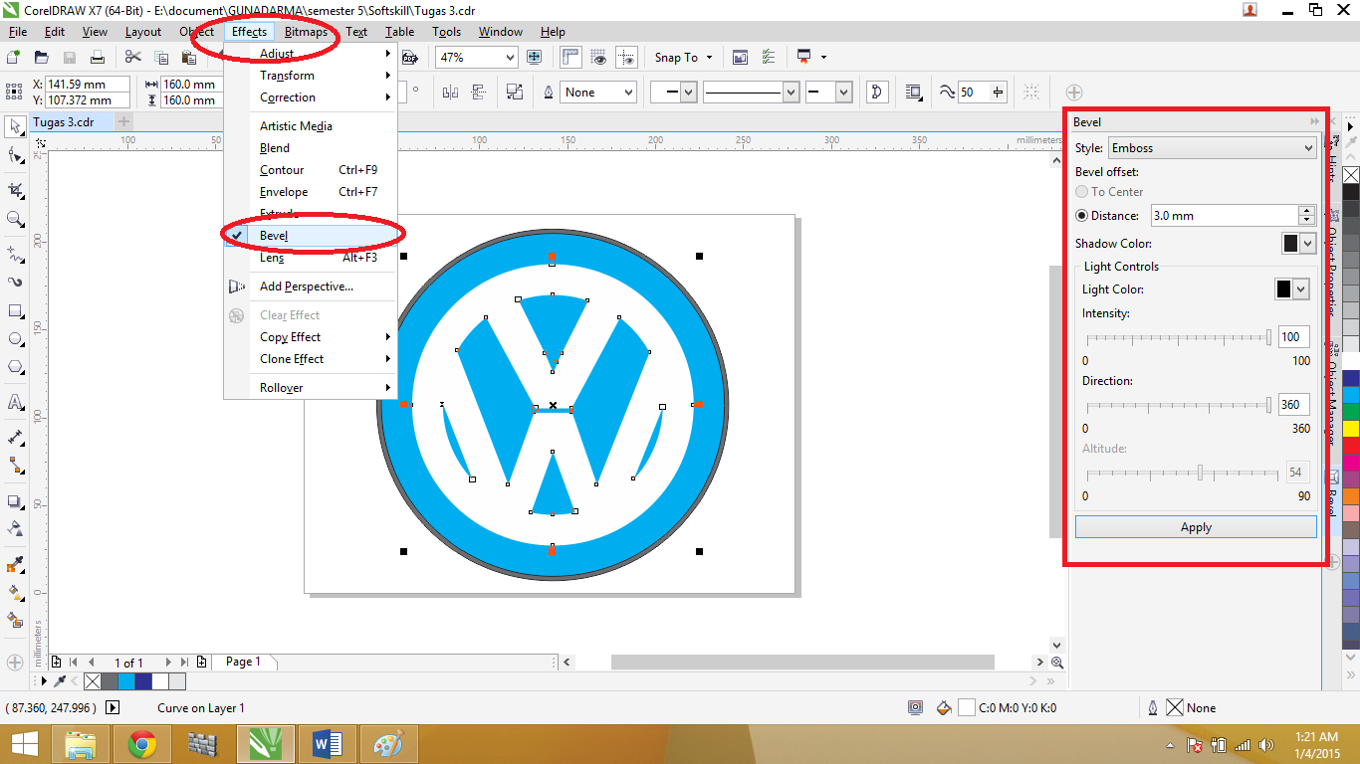Image resolution: width=1360 pixels, height=764 pixels.
Task: Select the Interactive Fill tool
Action: (15, 593)
